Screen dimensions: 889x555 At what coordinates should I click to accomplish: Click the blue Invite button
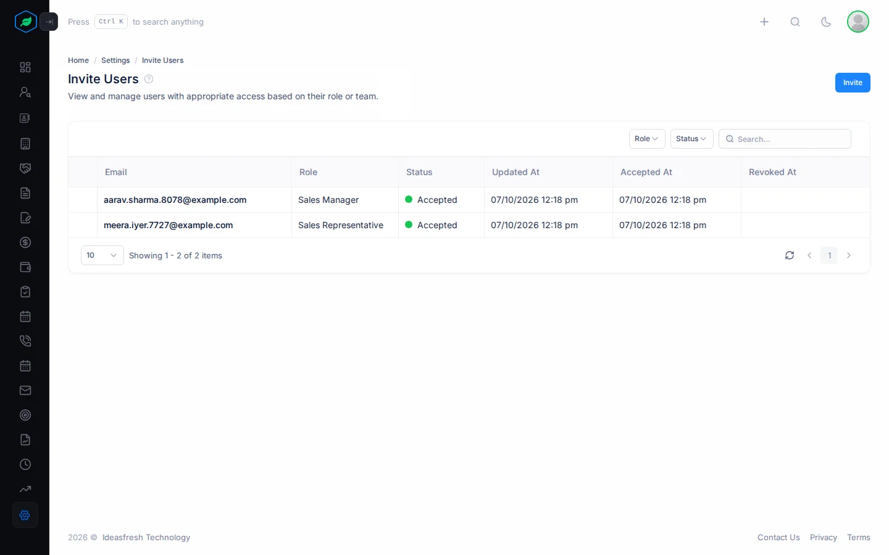tap(853, 83)
